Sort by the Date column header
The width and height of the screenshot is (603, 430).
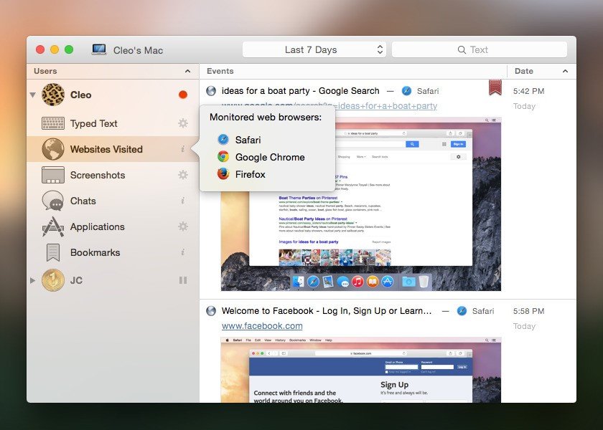pos(541,71)
